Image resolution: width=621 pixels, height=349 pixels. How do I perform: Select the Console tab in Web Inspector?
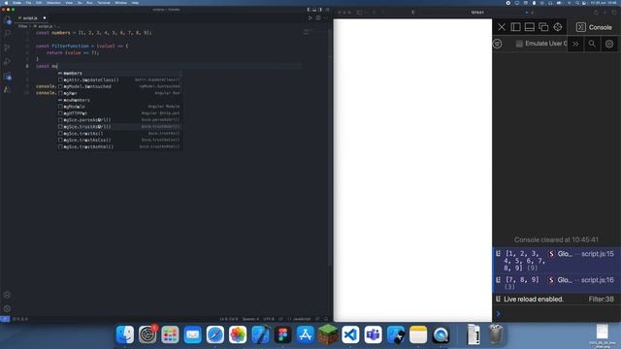point(594,27)
